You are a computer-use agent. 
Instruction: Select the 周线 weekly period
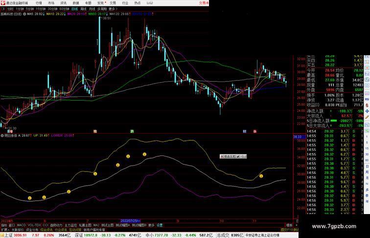coord(83,9)
